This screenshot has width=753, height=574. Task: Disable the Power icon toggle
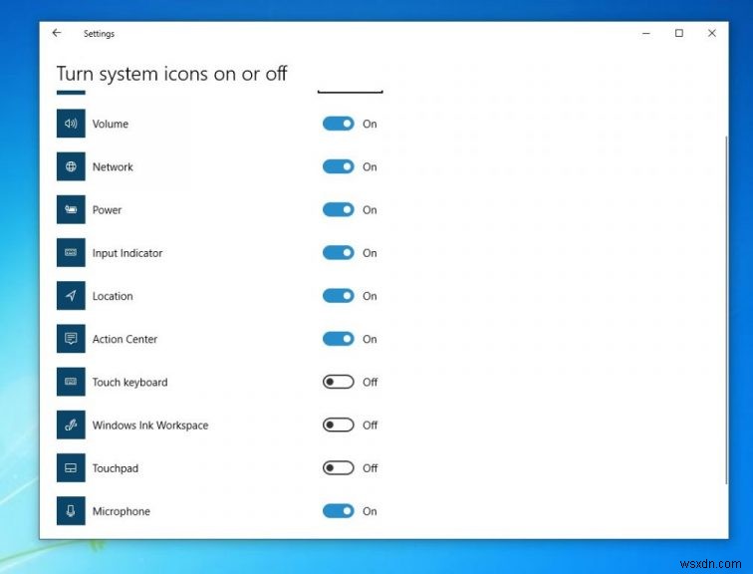click(x=338, y=209)
